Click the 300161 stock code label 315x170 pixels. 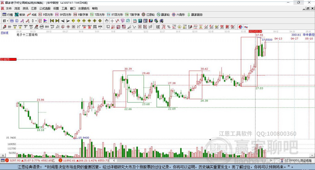(296, 35)
